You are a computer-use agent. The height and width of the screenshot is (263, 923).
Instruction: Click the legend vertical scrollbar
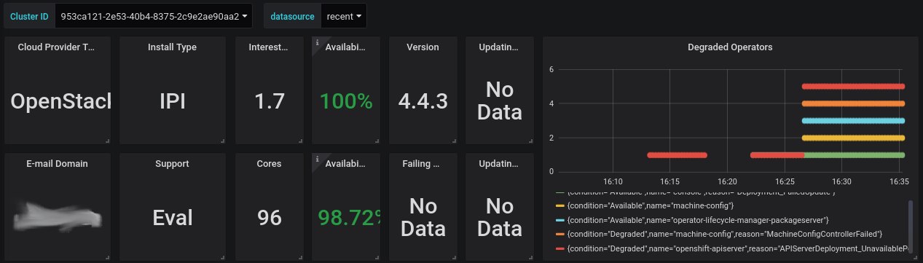[x=910, y=226]
